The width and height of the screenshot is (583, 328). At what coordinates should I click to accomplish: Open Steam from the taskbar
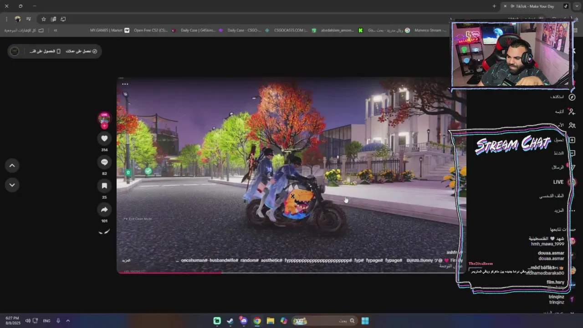[x=230, y=321]
